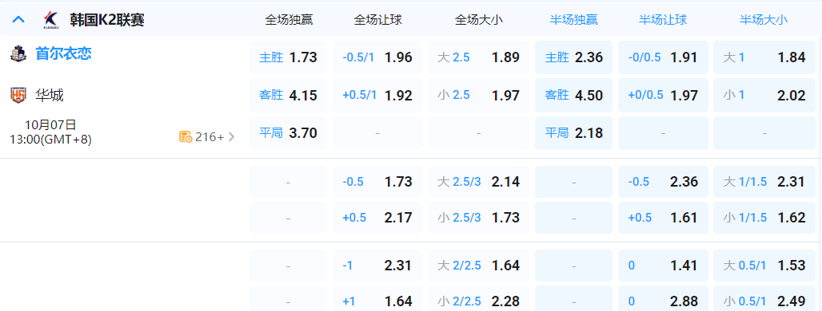This screenshot has height=311, width=822.
Task: Pick full-time handicap -0.5 at 1.73
Action: [377, 182]
